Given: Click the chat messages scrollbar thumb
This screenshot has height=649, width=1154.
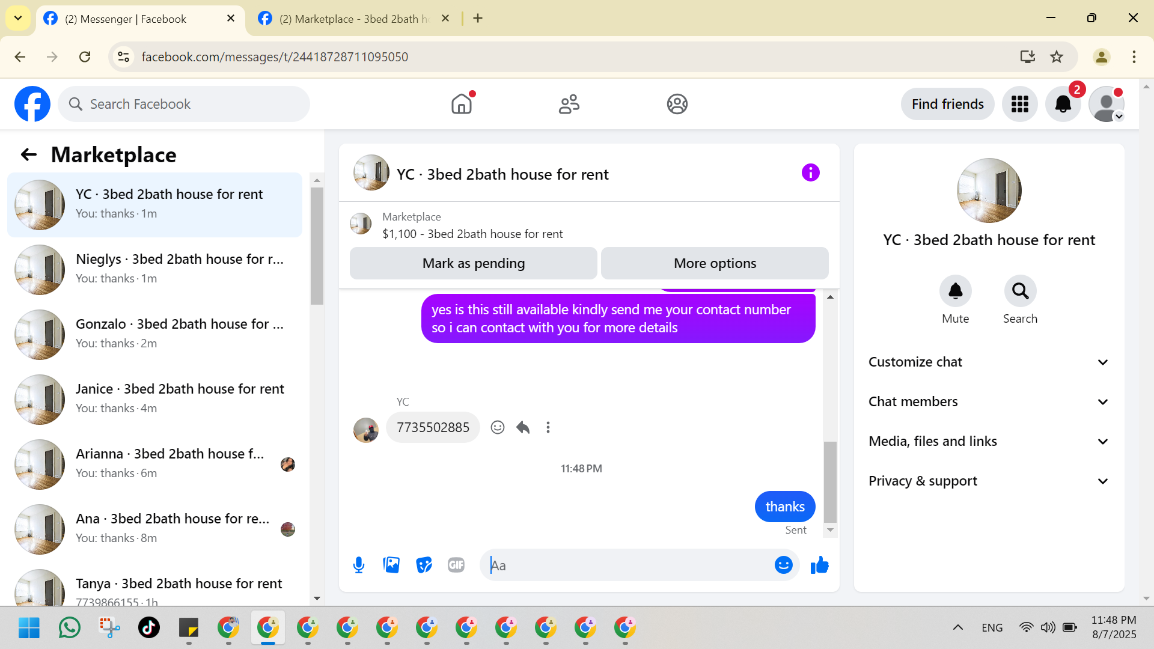Looking at the screenshot, I should (830, 481).
